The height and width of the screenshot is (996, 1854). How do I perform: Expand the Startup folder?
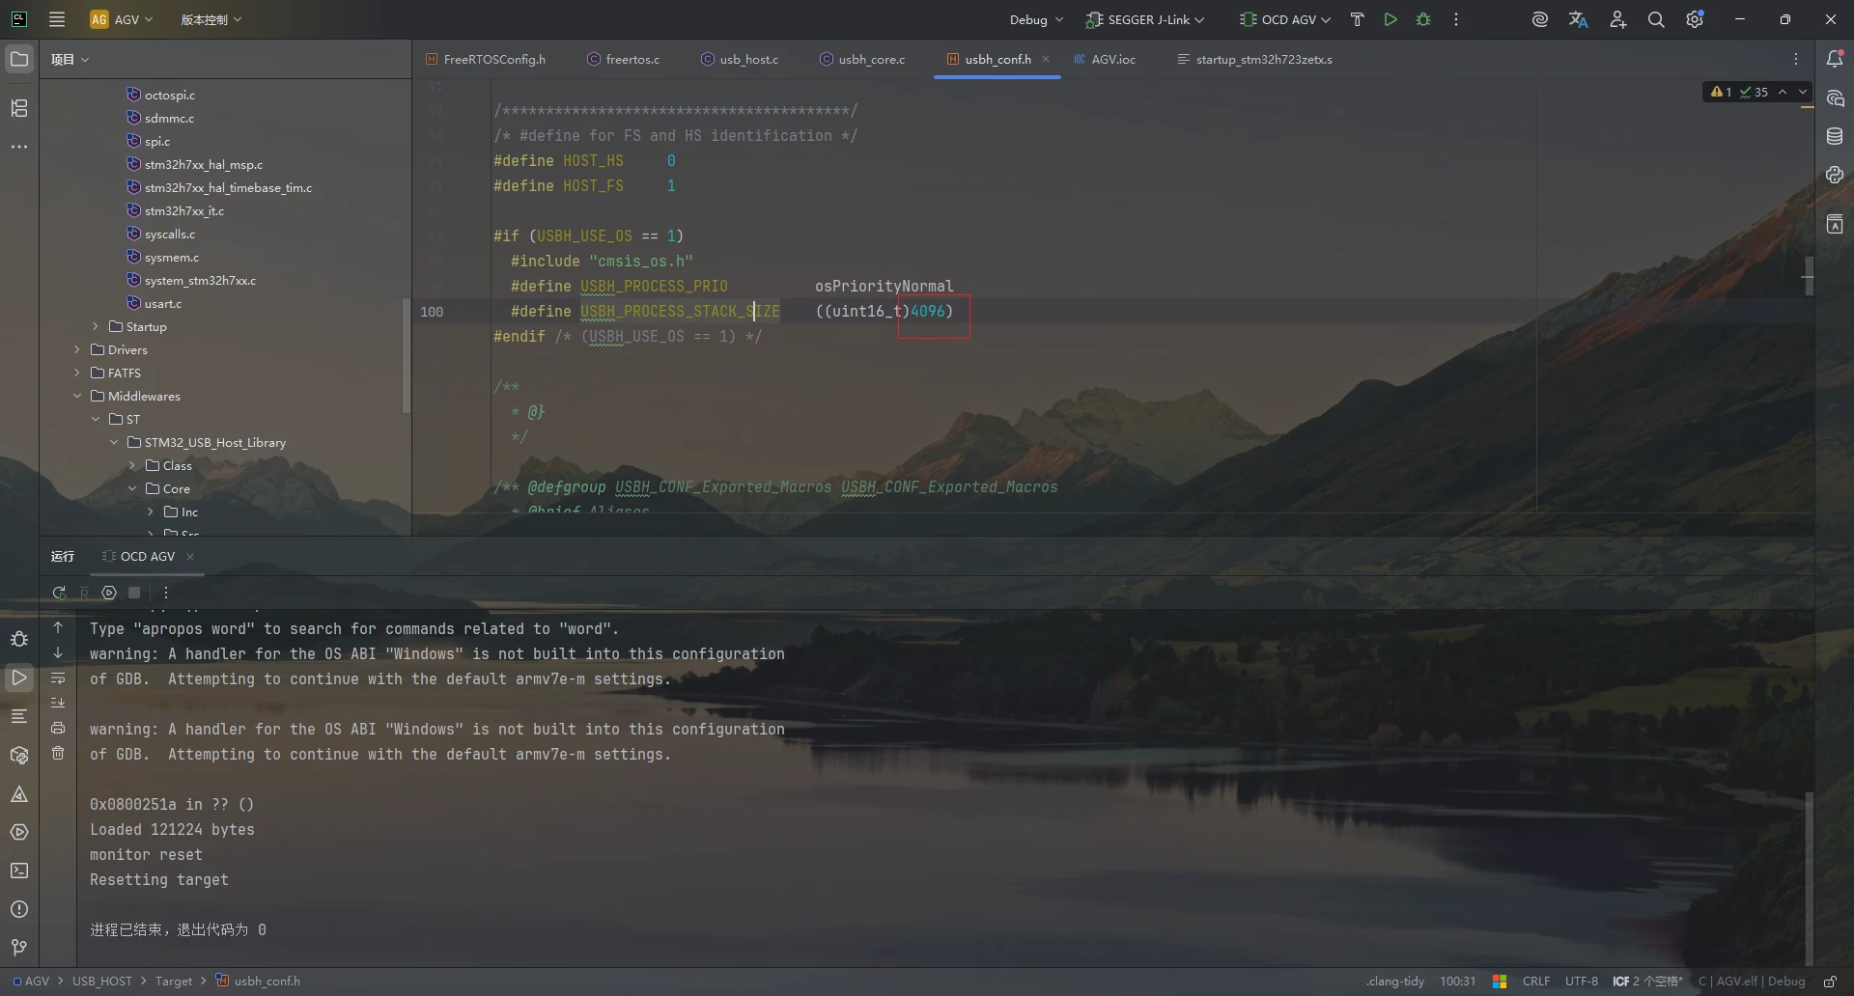point(96,327)
